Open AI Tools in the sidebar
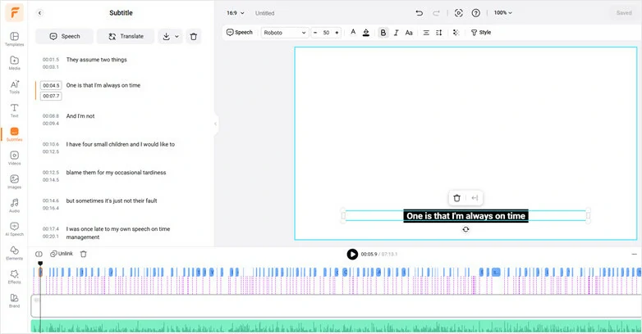The height and width of the screenshot is (334, 642). click(x=14, y=87)
